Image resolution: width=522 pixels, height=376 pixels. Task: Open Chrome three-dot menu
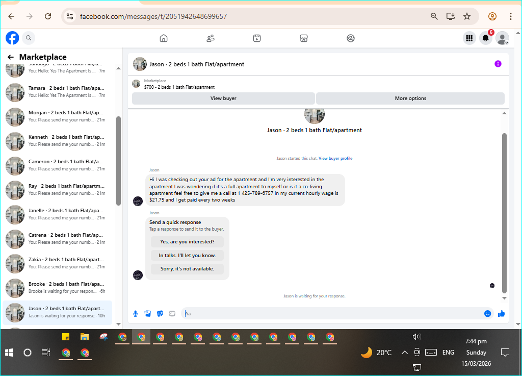(510, 16)
